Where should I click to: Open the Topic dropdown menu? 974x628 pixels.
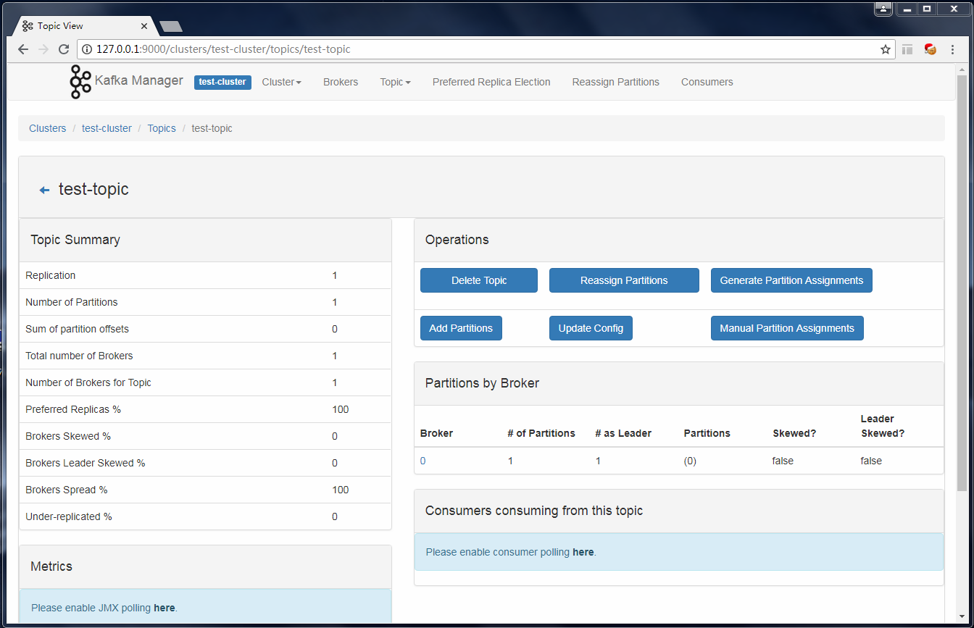[x=394, y=82]
